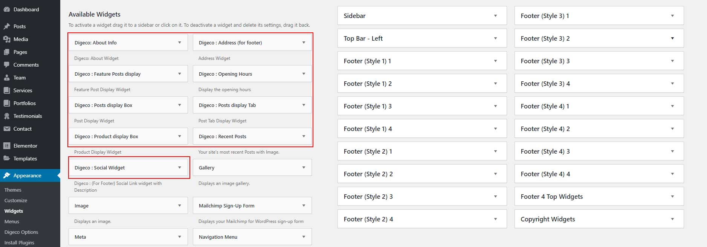Go to Install Plugins page
Screen dimensions: 707x247
19,243
